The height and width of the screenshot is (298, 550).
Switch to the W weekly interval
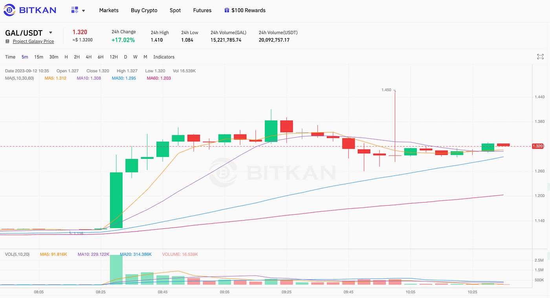click(135, 57)
